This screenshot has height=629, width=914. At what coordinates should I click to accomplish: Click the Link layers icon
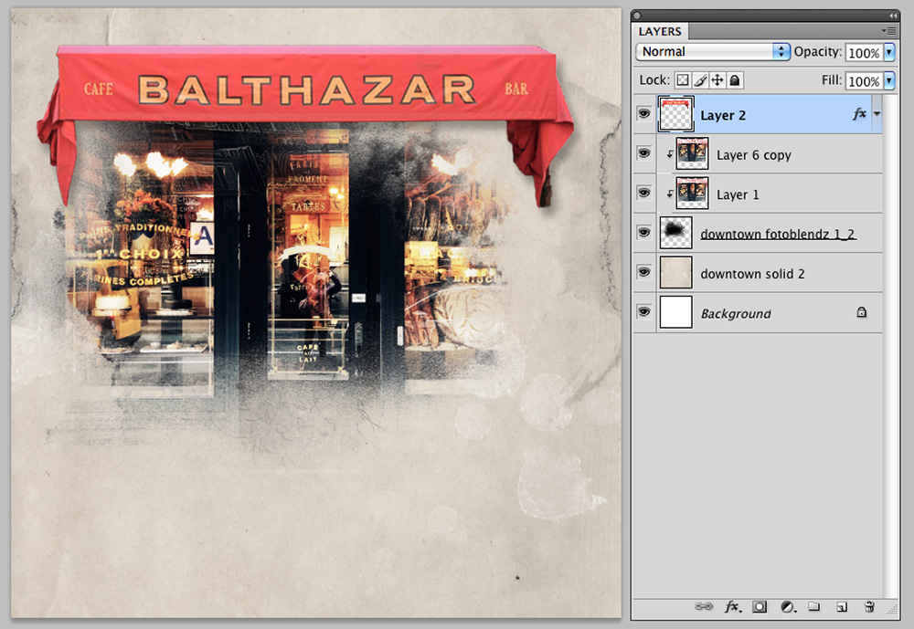click(x=704, y=606)
